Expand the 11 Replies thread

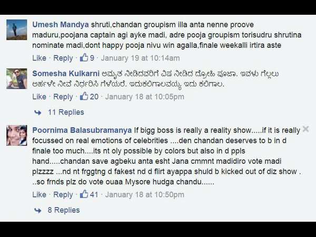66,112
